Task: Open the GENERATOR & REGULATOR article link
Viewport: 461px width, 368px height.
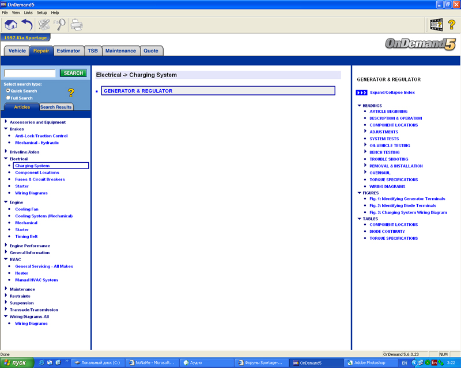Action: coord(138,91)
